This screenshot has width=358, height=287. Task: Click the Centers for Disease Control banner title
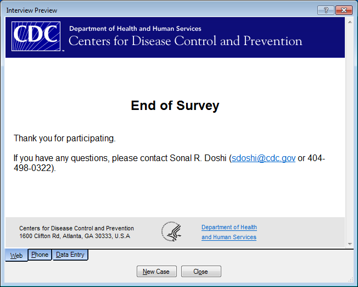(185, 41)
